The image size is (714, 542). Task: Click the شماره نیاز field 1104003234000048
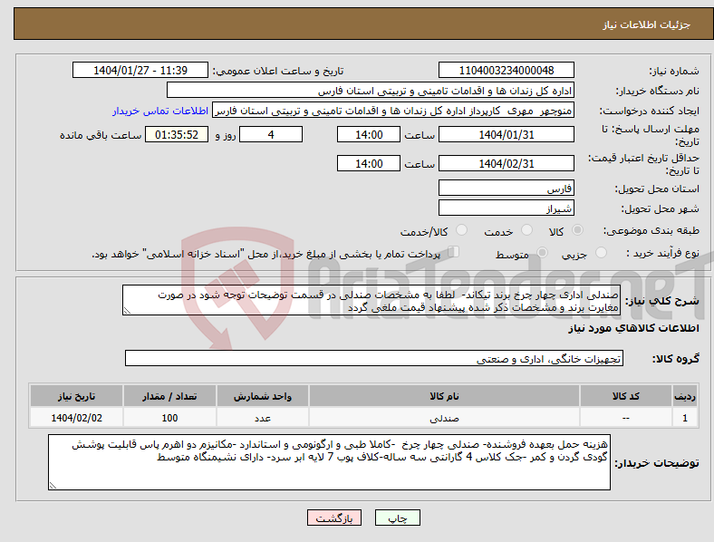(507, 71)
